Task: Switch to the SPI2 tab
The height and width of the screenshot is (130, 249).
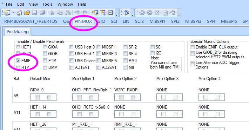Action: pyautogui.click(x=175, y=21)
